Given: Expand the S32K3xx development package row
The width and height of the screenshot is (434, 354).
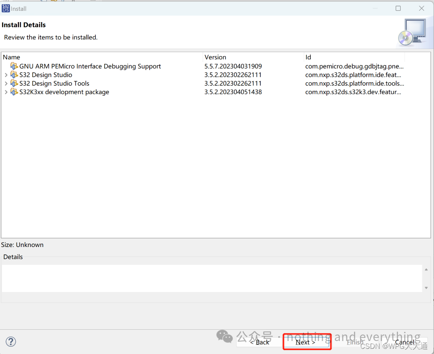Looking at the screenshot, I should point(6,92).
